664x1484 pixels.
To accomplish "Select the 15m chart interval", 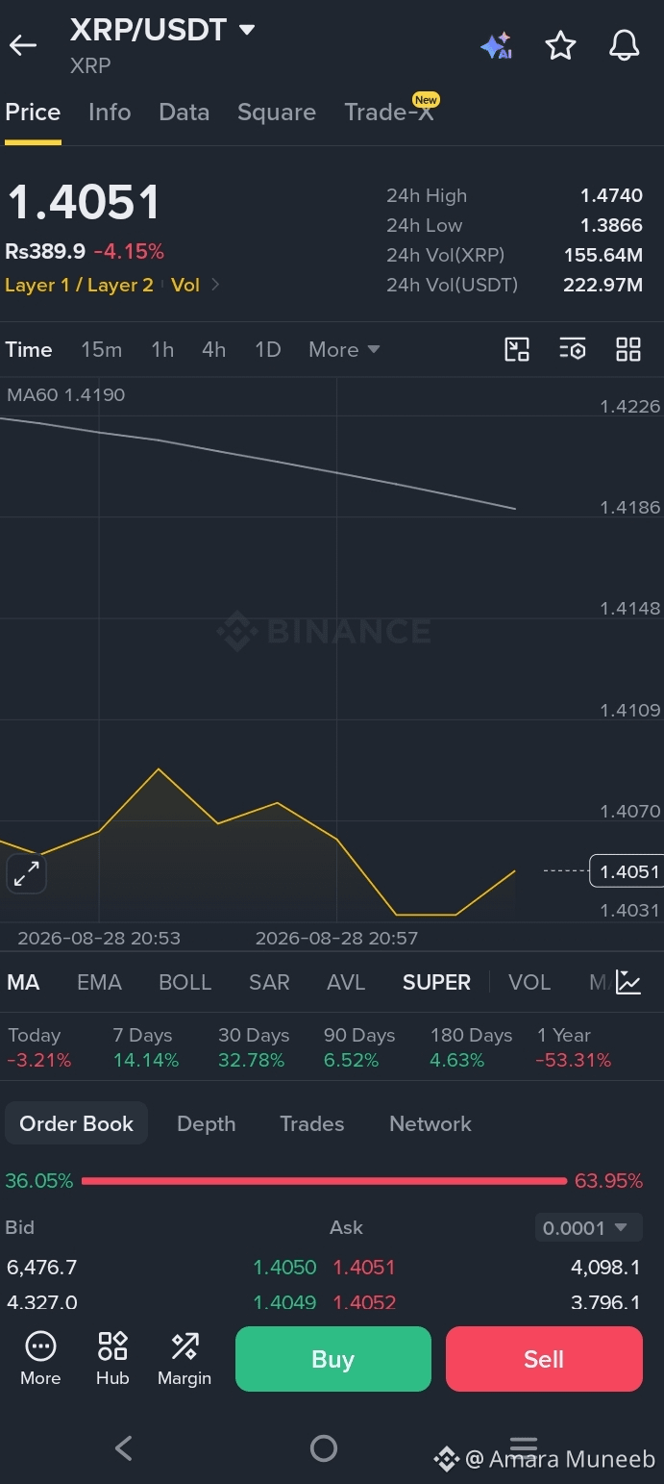I will (102, 349).
